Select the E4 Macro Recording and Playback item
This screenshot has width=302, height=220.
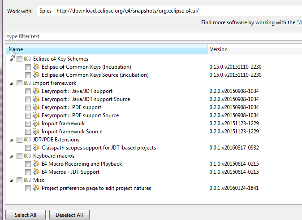[82, 164]
